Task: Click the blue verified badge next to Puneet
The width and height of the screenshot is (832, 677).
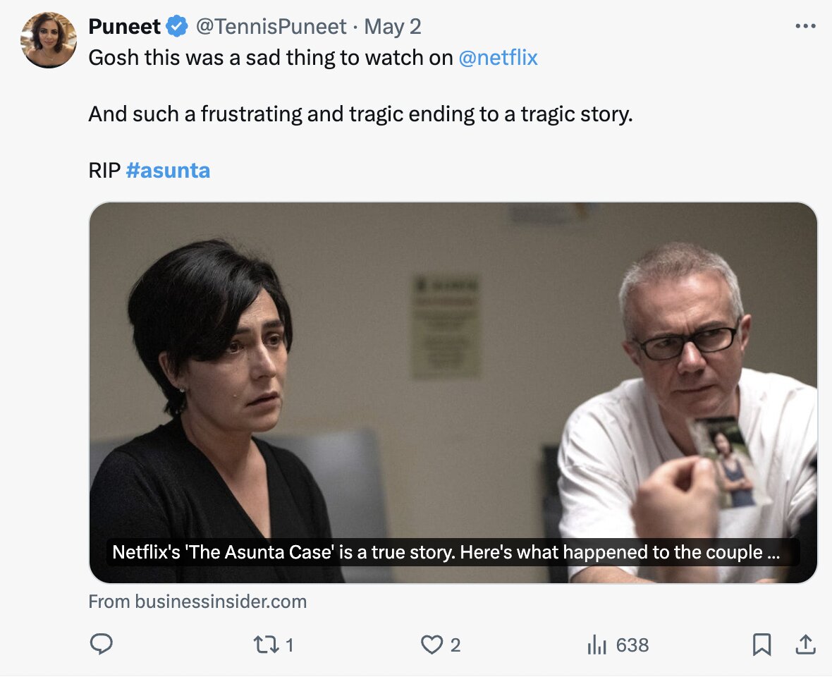Action: click(177, 27)
